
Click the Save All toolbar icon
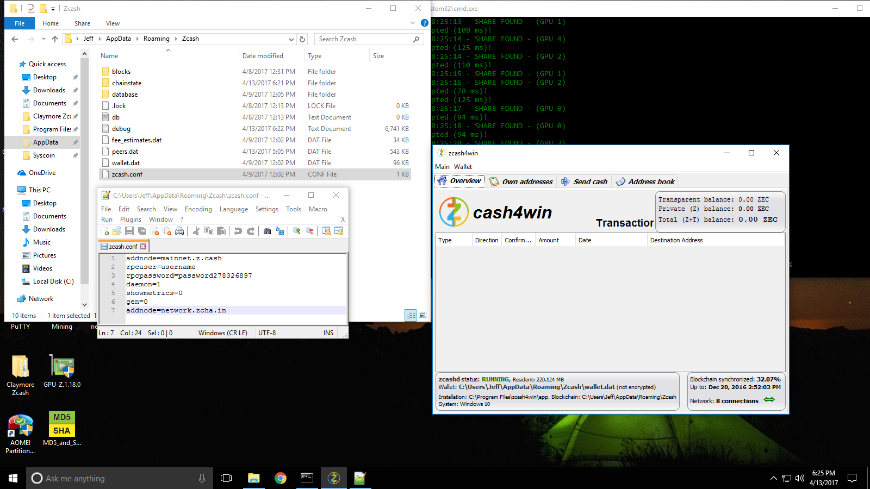(x=142, y=231)
